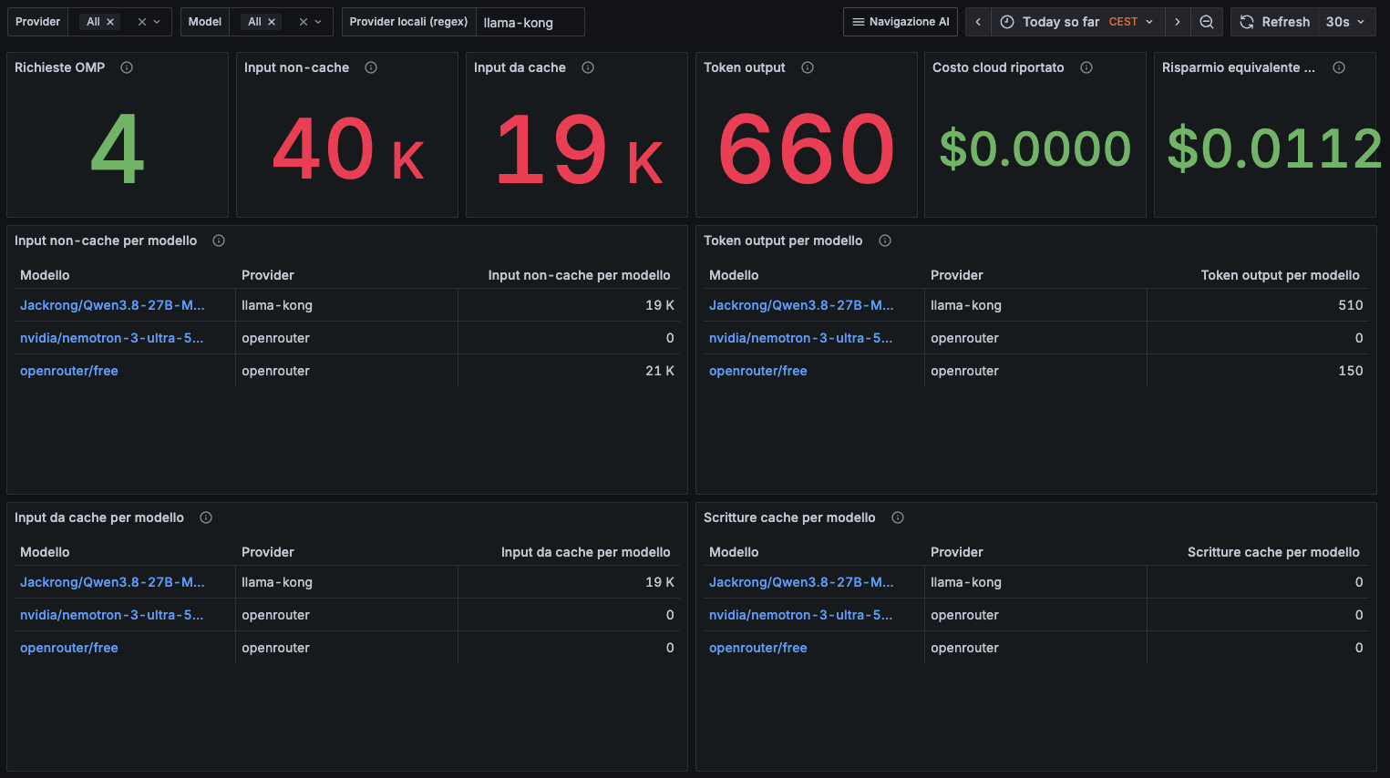Screen dimensions: 1390x778
Task: Select the 510 value in Token output table
Action: click(1351, 305)
